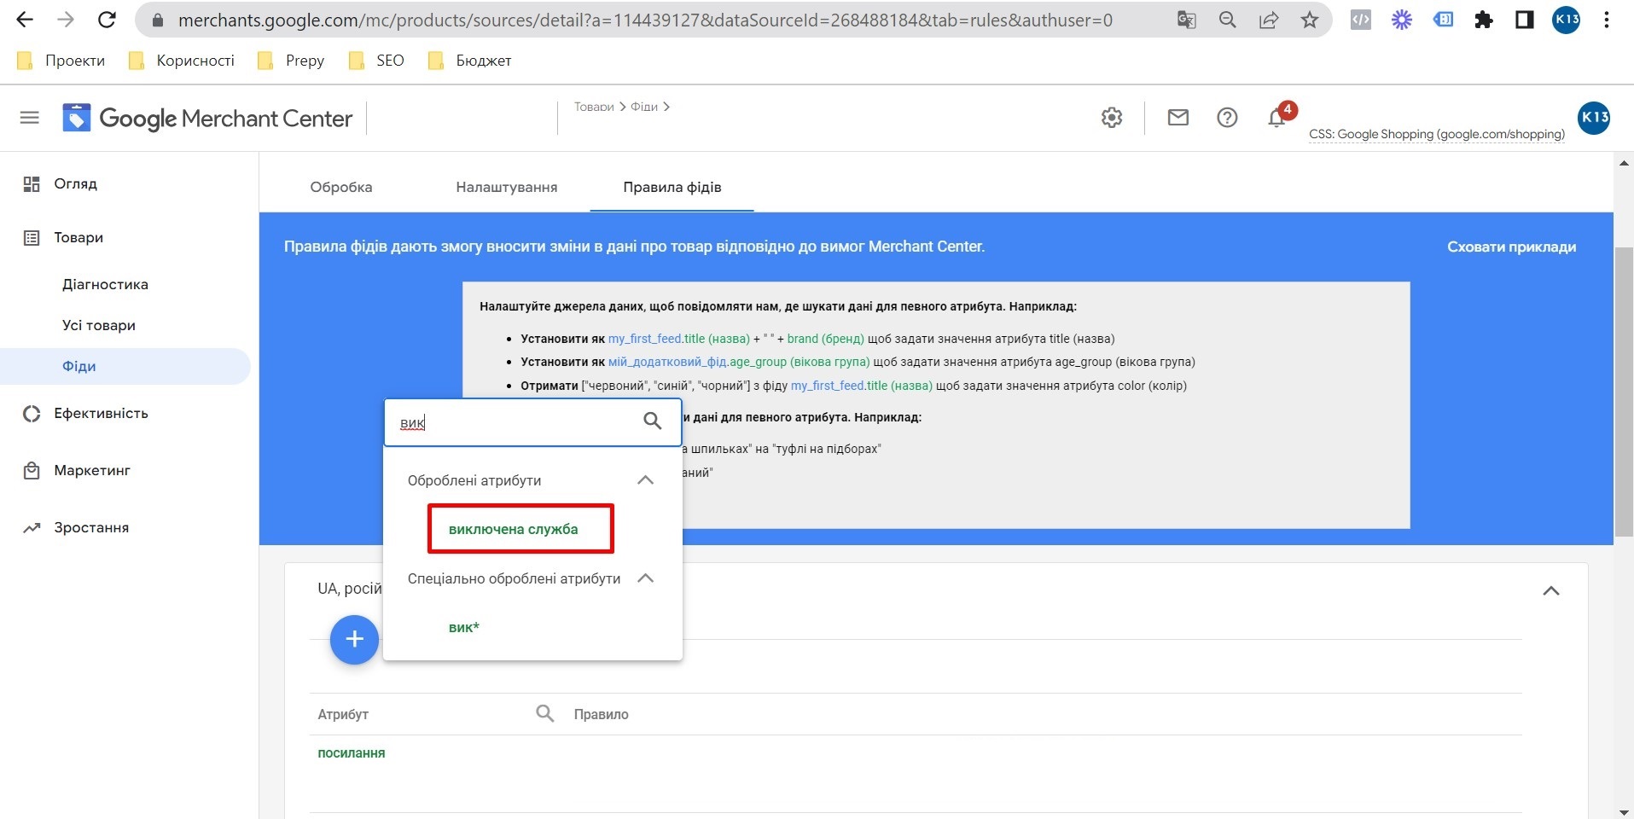This screenshot has height=819, width=1634.
Task: Click the CSS: Google Shopping label
Action: pos(1437,134)
